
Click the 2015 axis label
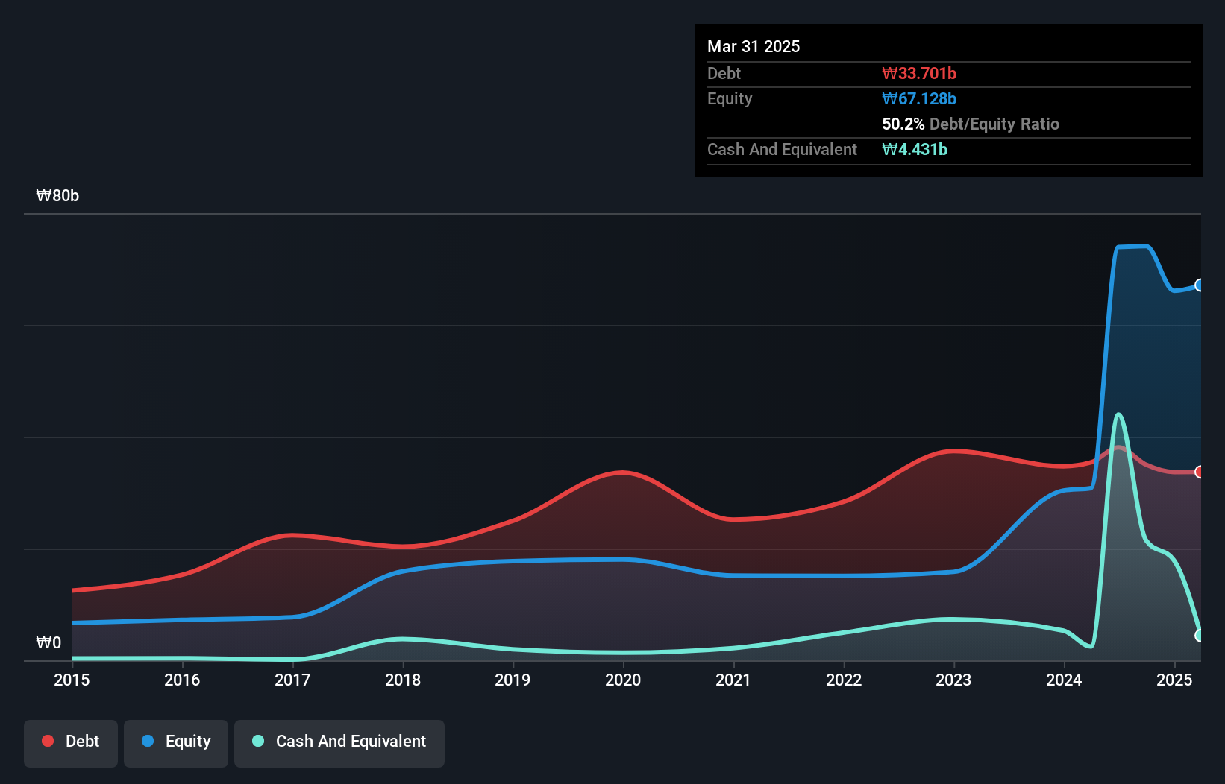[72, 680]
